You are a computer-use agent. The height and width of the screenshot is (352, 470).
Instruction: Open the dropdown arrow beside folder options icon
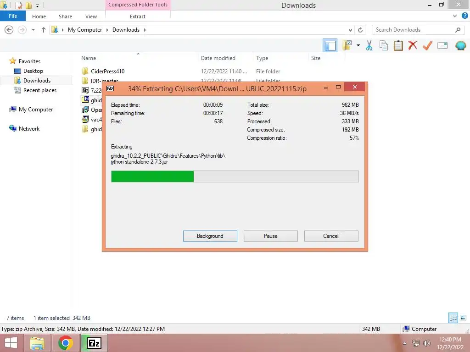[x=358, y=45]
